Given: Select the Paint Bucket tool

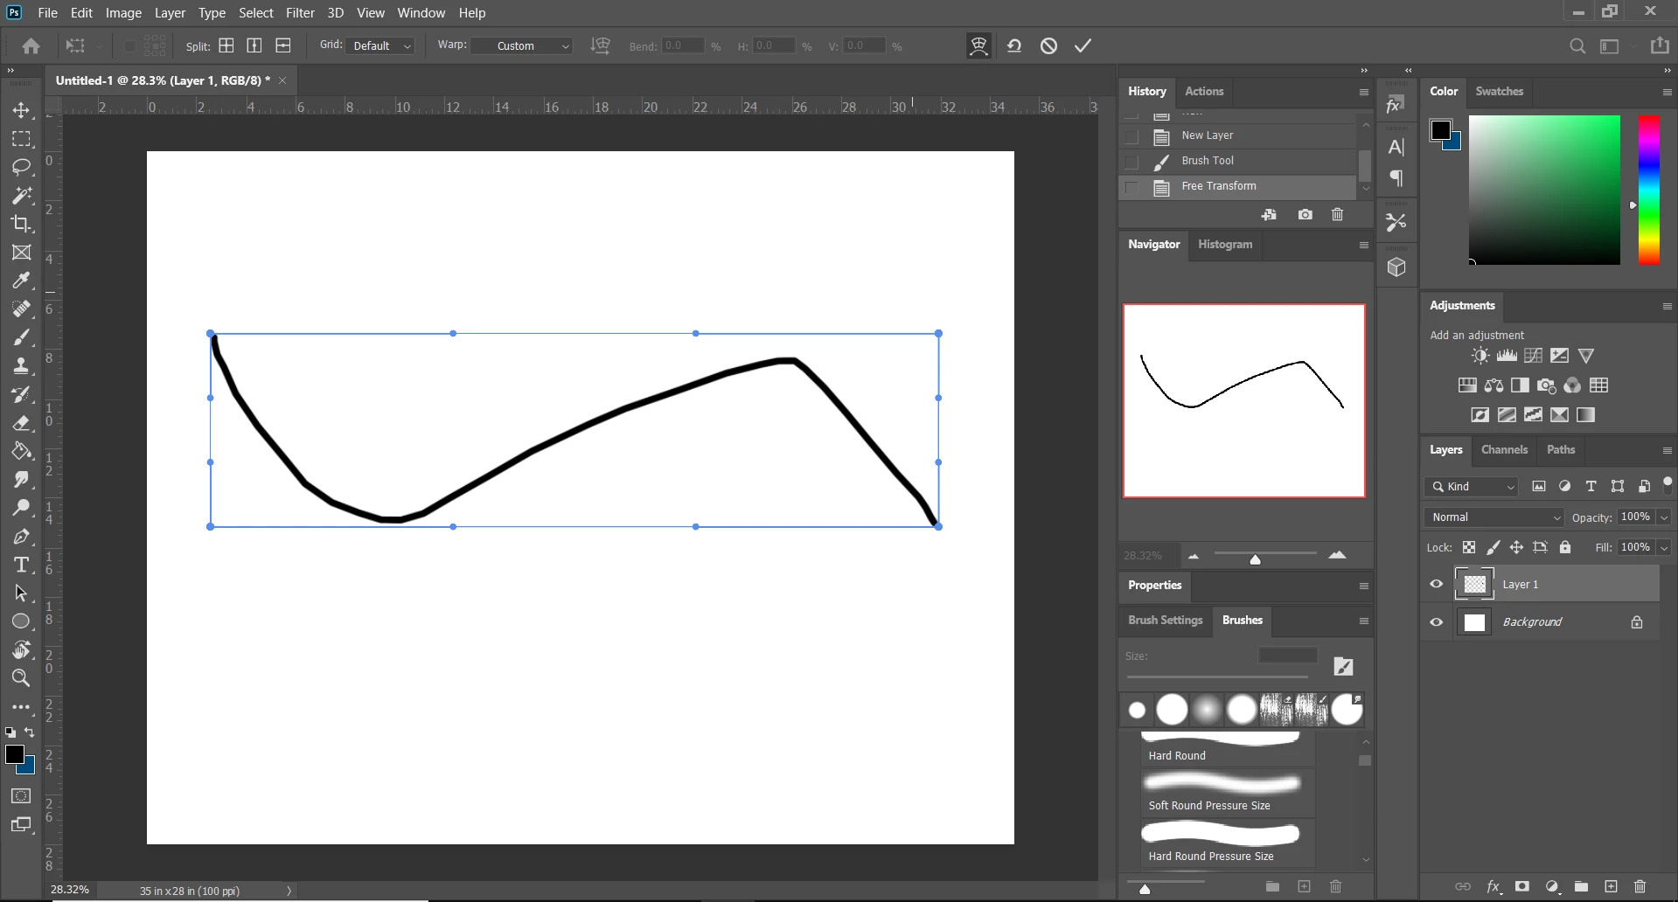Looking at the screenshot, I should 21,451.
